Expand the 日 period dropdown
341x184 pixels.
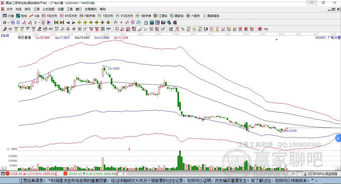[8, 23]
